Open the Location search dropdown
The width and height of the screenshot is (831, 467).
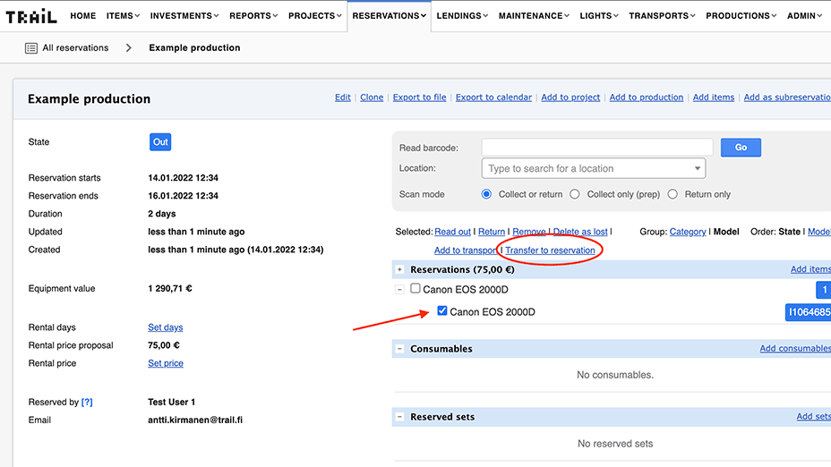point(594,168)
